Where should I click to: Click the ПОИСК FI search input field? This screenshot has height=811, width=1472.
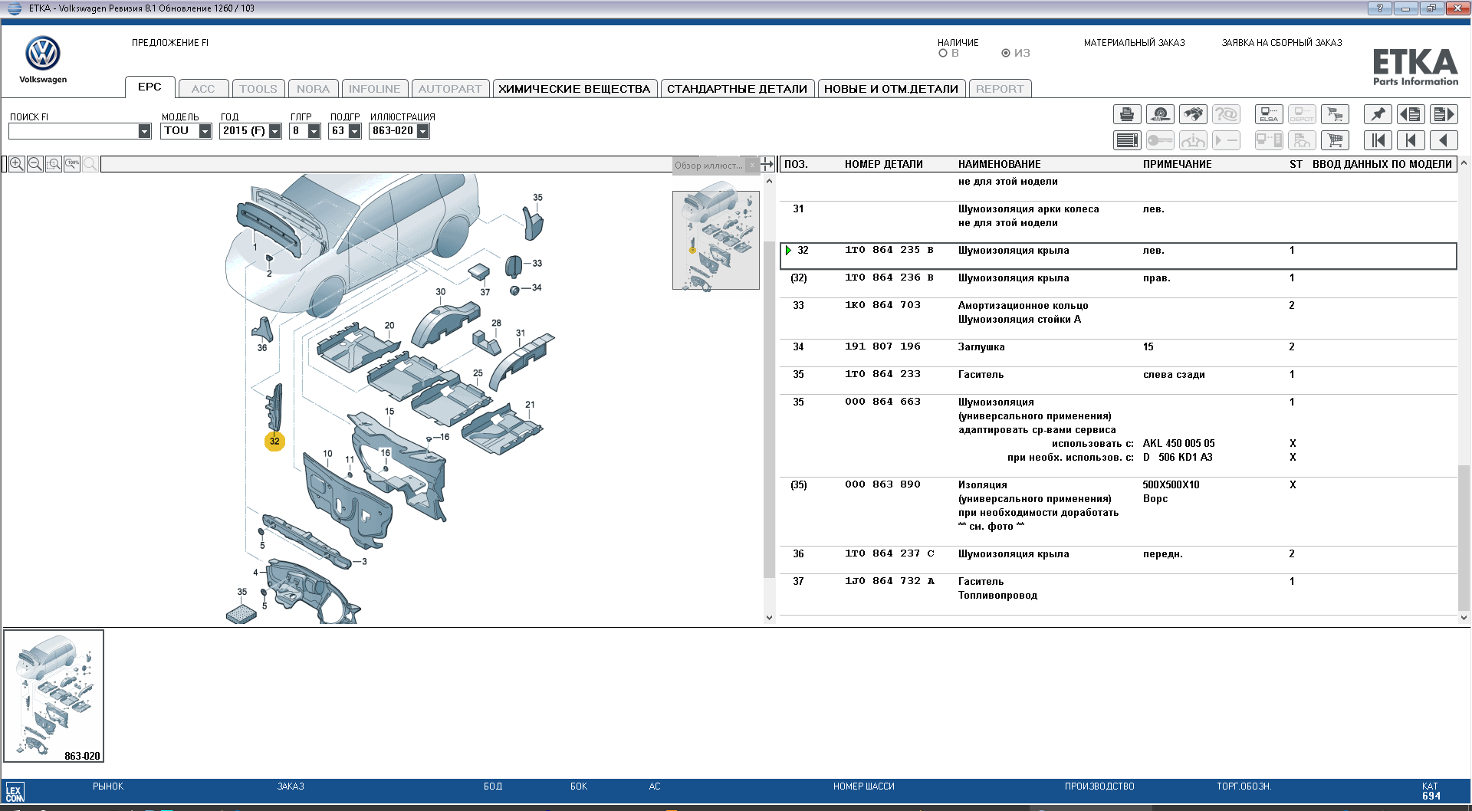point(74,131)
